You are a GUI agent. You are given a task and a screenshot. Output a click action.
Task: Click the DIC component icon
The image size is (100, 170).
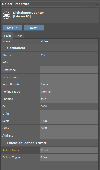pyautogui.click(x=6, y=15)
